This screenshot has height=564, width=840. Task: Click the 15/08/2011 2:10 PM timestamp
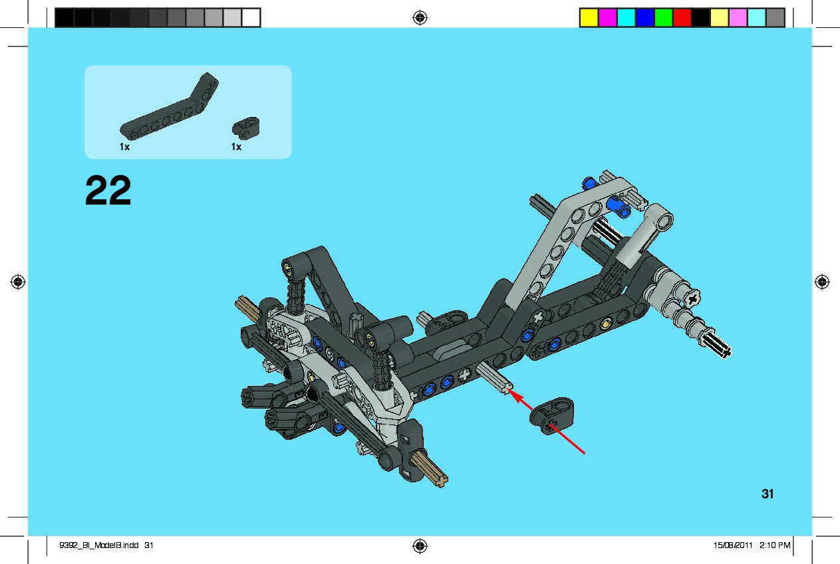click(x=752, y=545)
